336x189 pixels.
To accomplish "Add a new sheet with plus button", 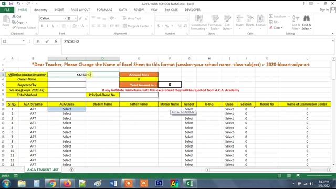I will pyautogui.click(x=71, y=170).
